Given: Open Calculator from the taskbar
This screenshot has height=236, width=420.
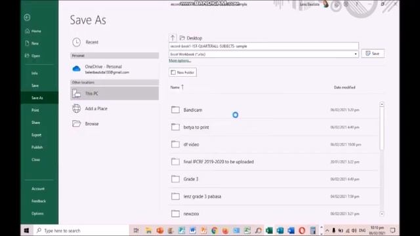Looking at the screenshot, I should tap(313, 230).
